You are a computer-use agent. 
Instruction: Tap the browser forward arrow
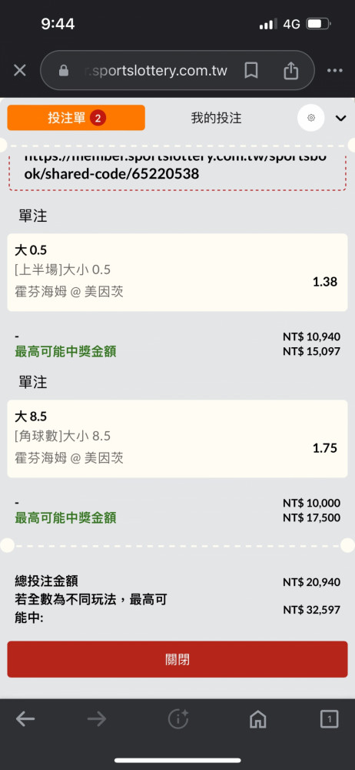tap(97, 719)
